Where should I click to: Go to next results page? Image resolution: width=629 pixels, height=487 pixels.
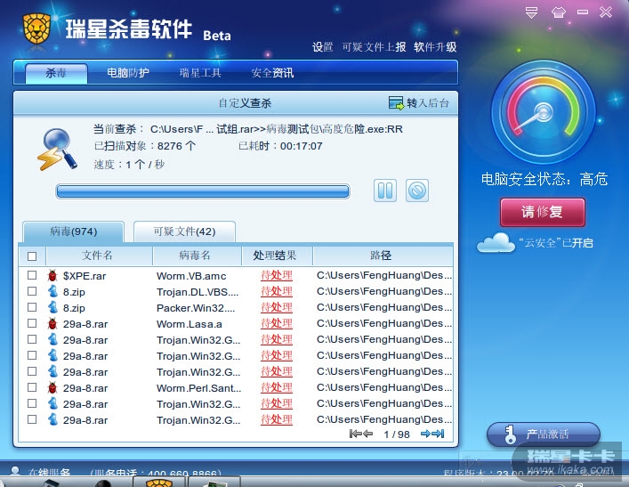[x=425, y=434]
